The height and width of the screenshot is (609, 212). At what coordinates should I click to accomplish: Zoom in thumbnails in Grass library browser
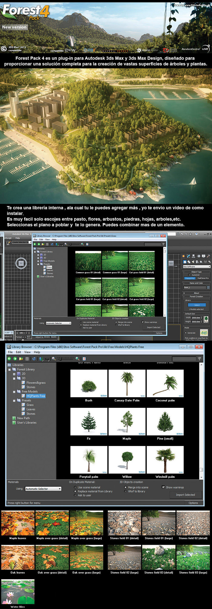tap(83, 244)
